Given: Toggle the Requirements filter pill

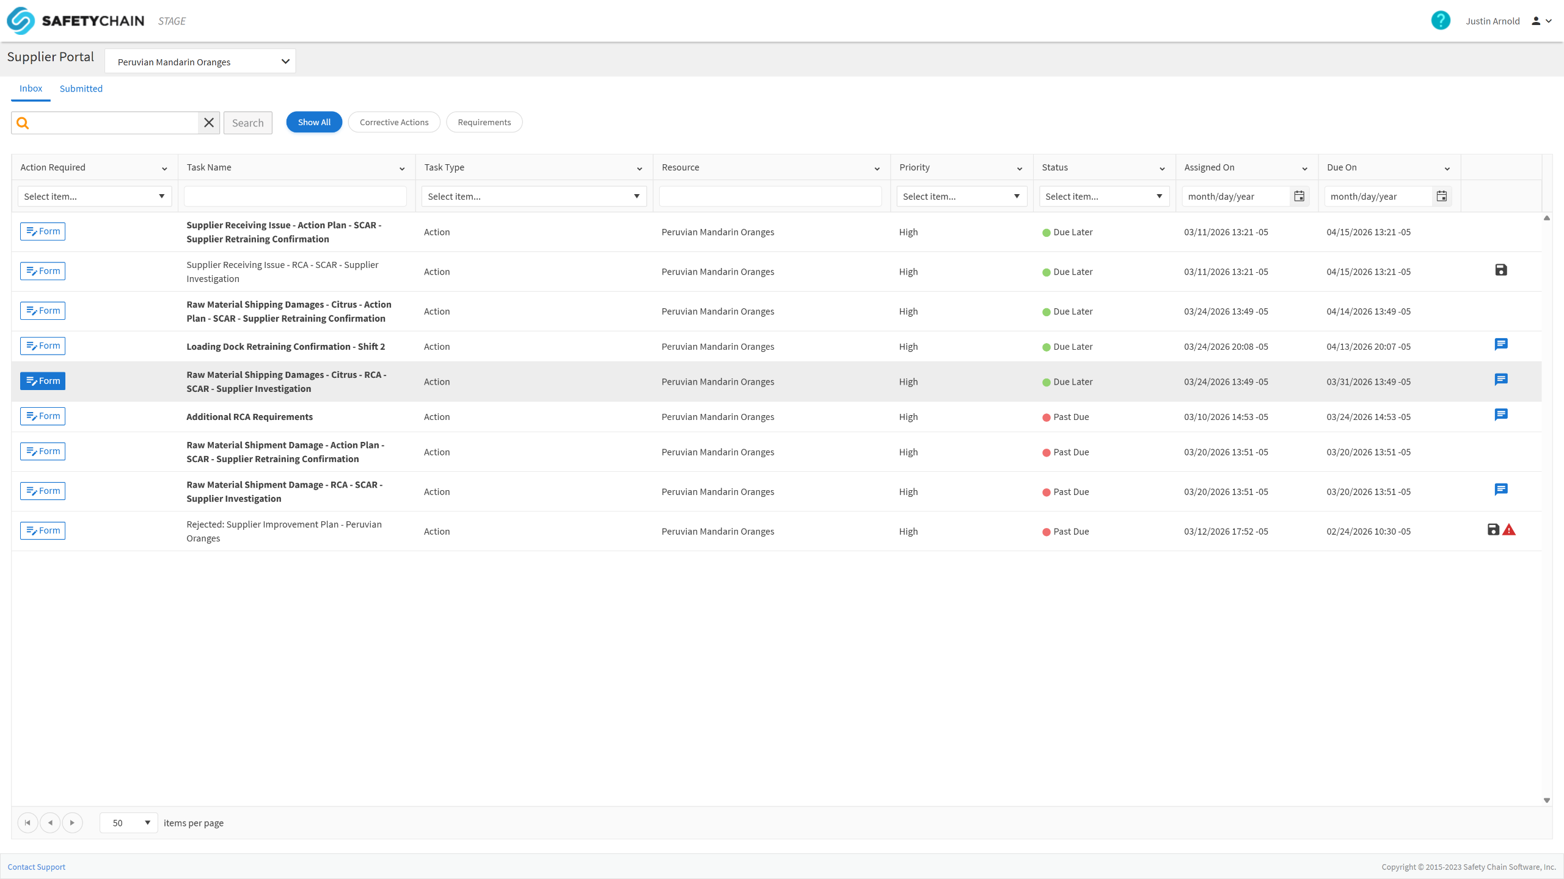Looking at the screenshot, I should point(484,122).
